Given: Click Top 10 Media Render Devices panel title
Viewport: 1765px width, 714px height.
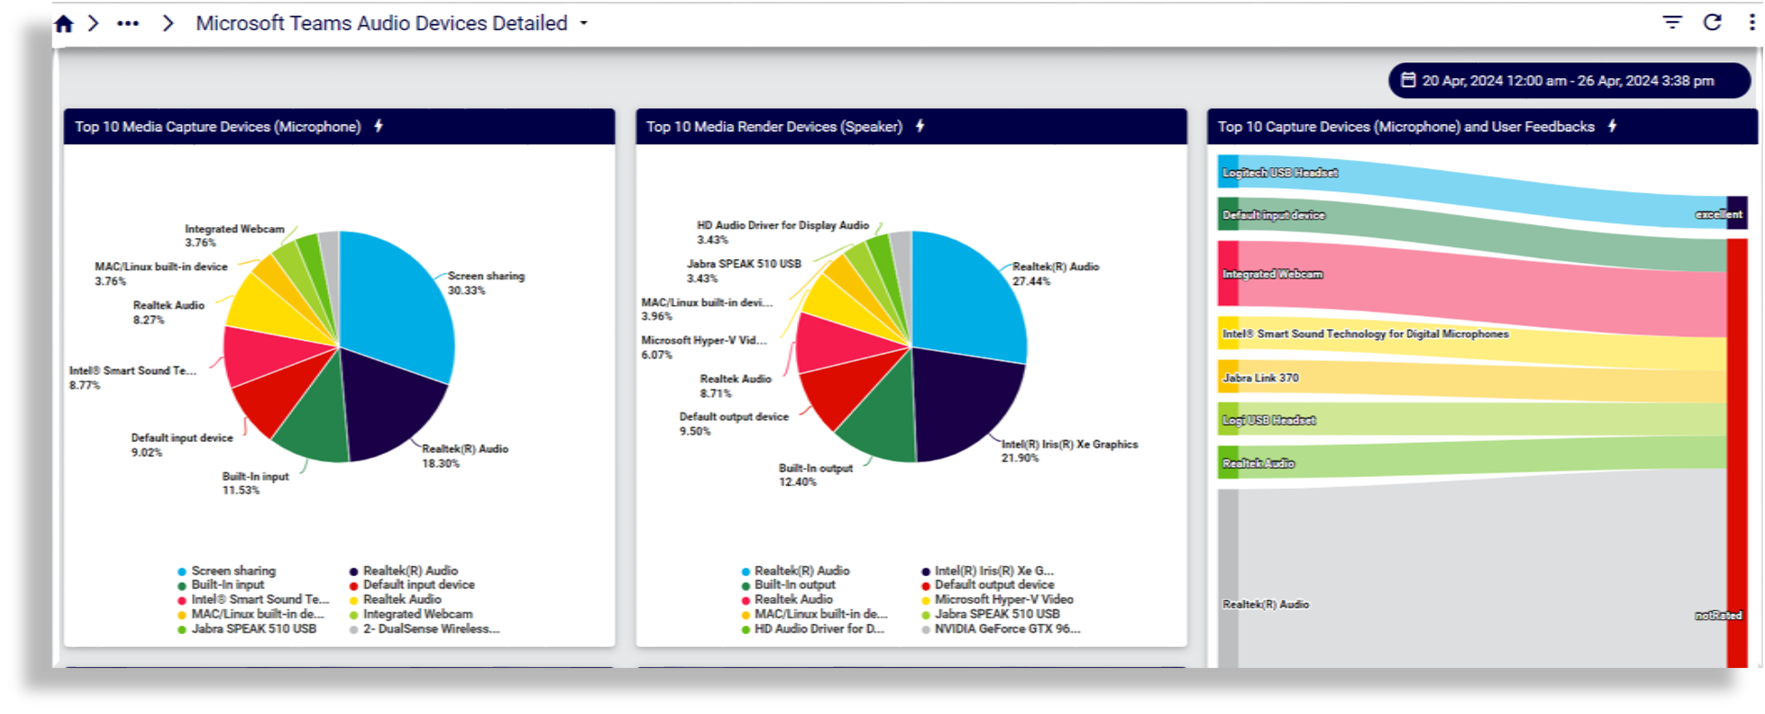Looking at the screenshot, I should (x=774, y=127).
